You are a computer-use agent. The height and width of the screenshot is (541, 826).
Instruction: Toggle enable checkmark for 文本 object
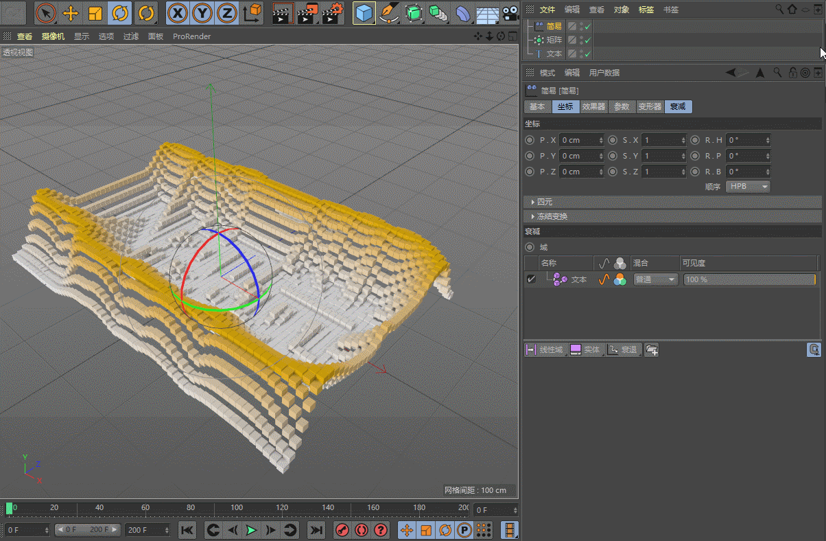pos(588,54)
